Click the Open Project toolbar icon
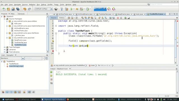The image size is (179, 101). point(13,9)
